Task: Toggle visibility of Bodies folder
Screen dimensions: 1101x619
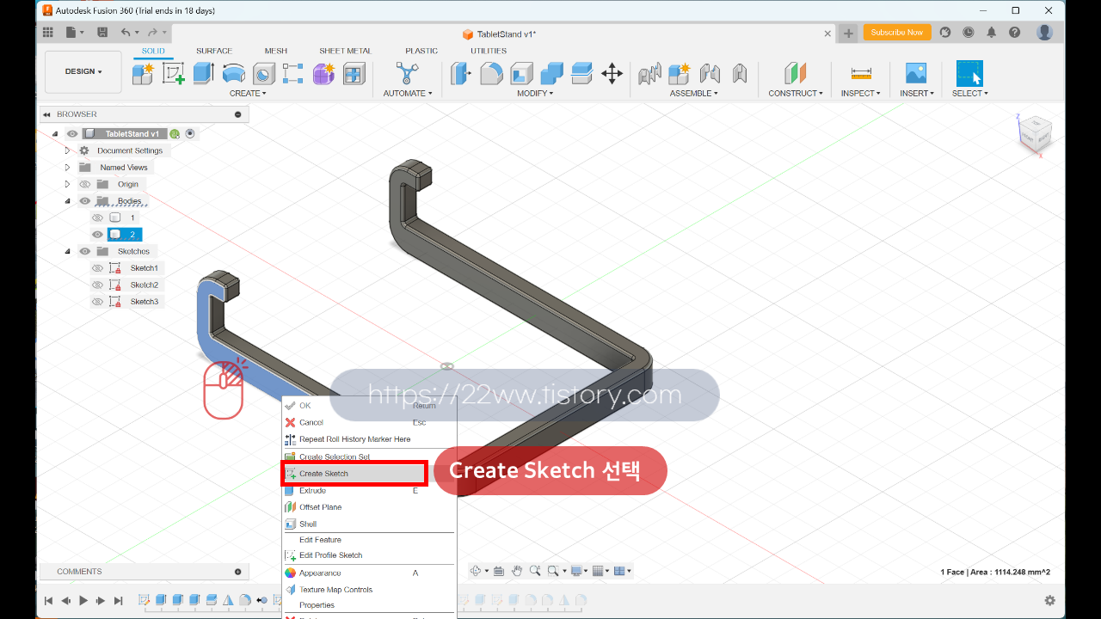Action: tap(84, 201)
